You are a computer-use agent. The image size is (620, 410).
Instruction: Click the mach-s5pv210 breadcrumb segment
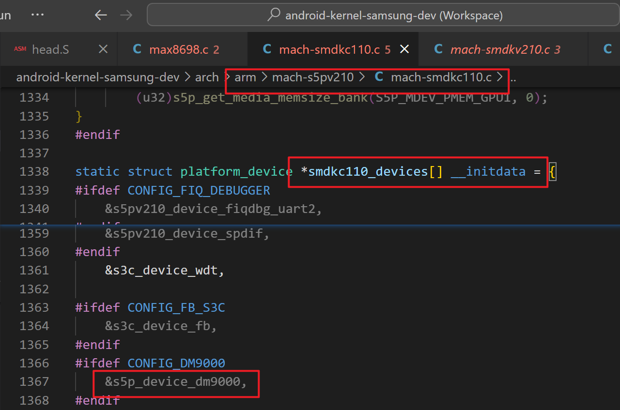[313, 77]
